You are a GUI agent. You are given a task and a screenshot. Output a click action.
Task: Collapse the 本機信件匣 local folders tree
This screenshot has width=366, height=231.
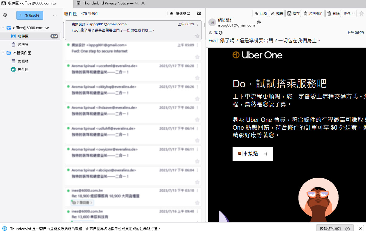click(3, 53)
